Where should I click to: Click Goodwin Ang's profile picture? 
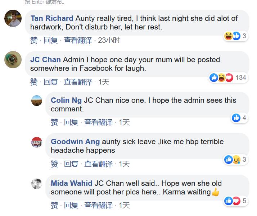pos(37,142)
